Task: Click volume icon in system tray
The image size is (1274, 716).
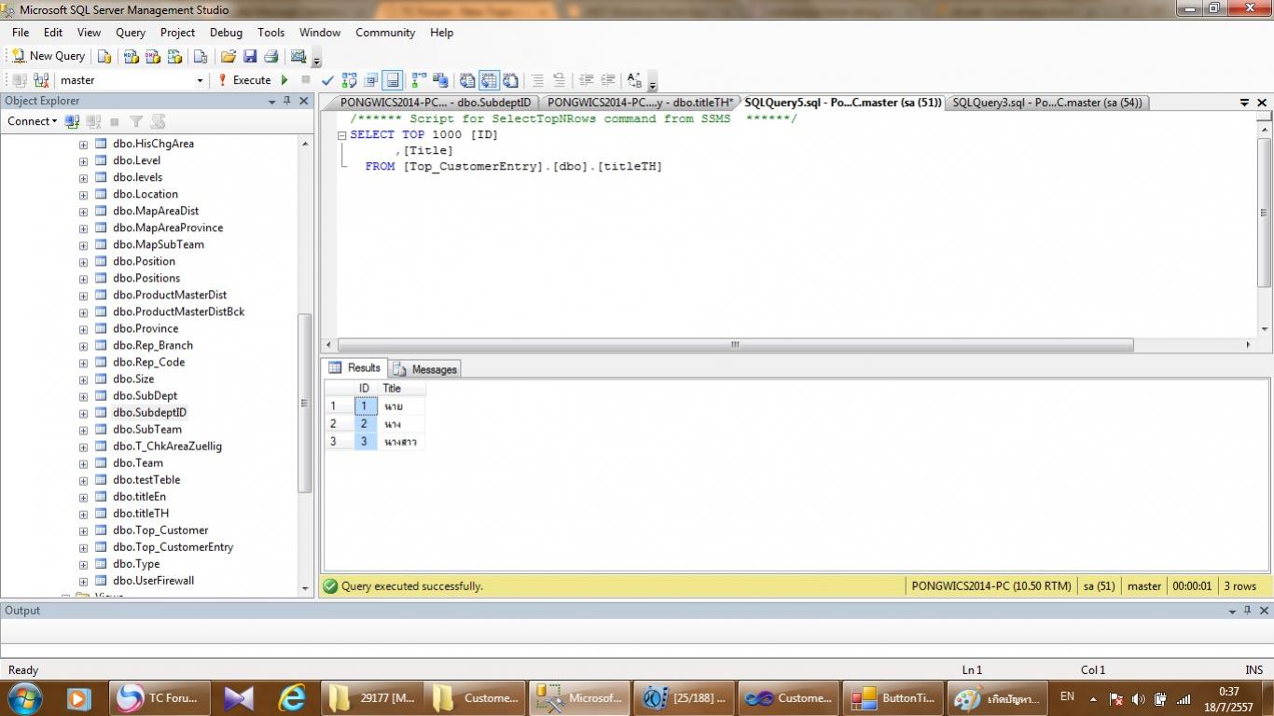Action: pyautogui.click(x=1138, y=699)
